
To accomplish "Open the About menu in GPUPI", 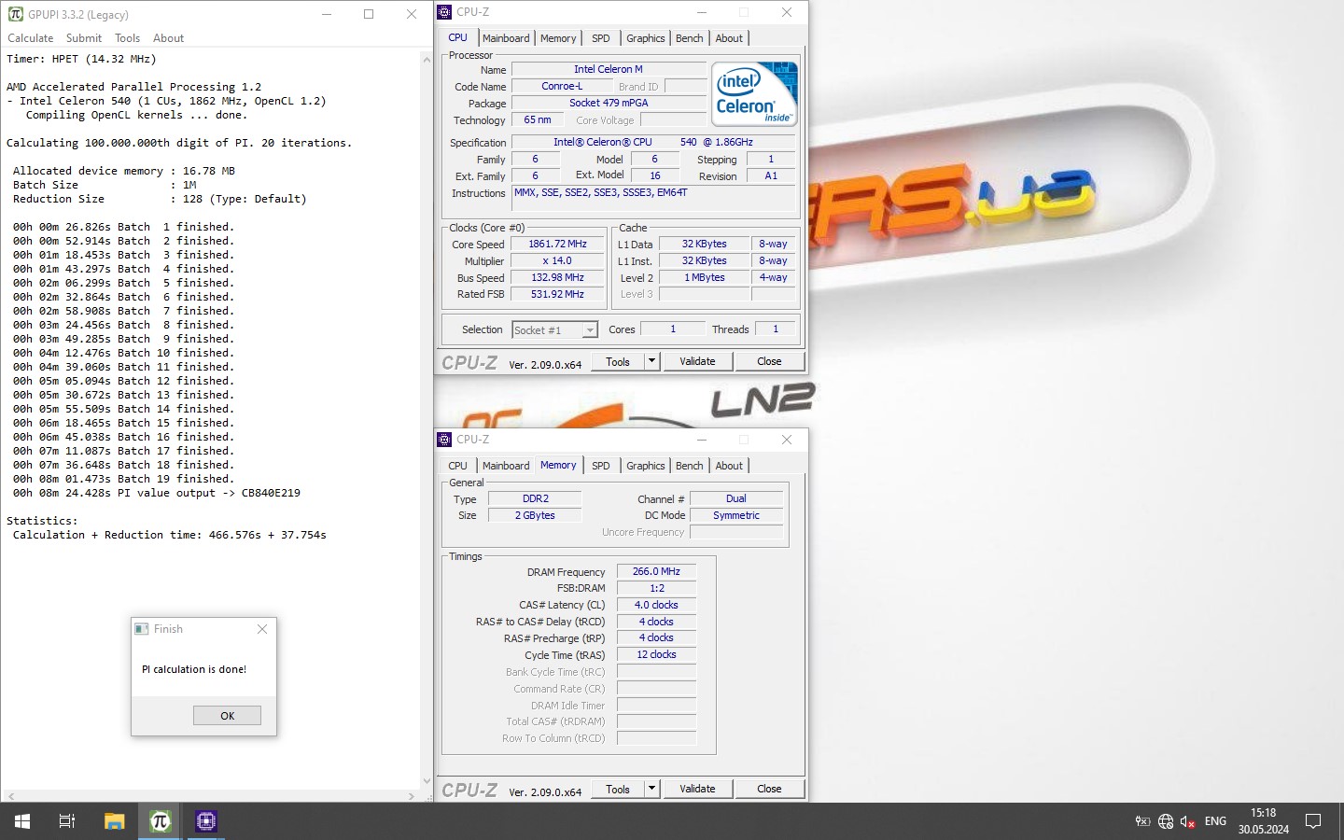I will [x=169, y=38].
